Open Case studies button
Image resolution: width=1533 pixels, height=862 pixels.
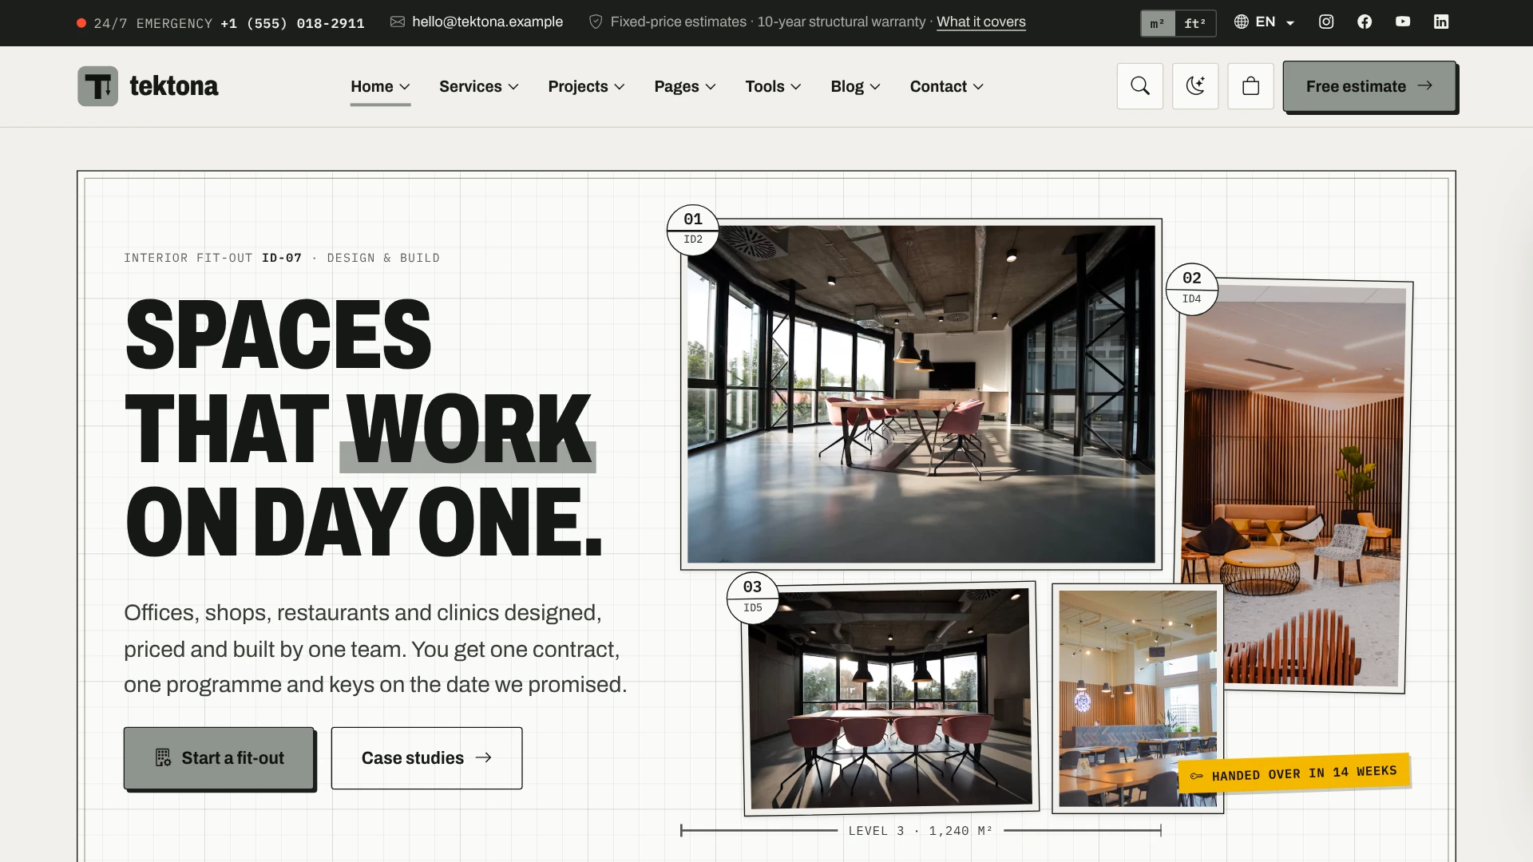(426, 758)
